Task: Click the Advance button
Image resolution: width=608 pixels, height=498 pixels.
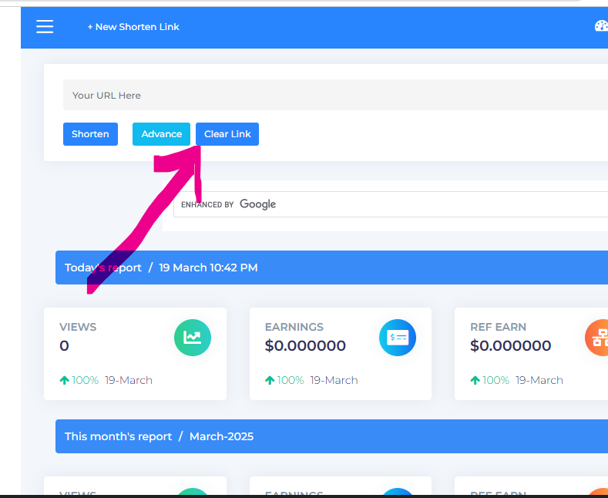Action: (x=161, y=134)
